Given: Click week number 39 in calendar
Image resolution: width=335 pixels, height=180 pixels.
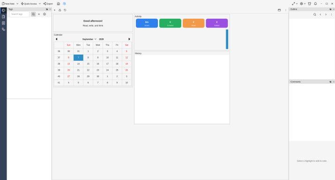Looking at the screenshot, I should [x=59, y=70].
